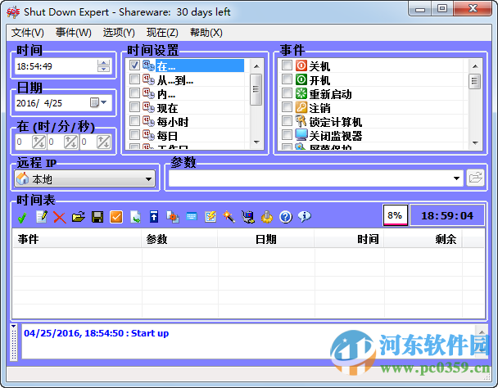Click the minute reset arrows icon
The image size is (498, 388).
click(x=70, y=142)
